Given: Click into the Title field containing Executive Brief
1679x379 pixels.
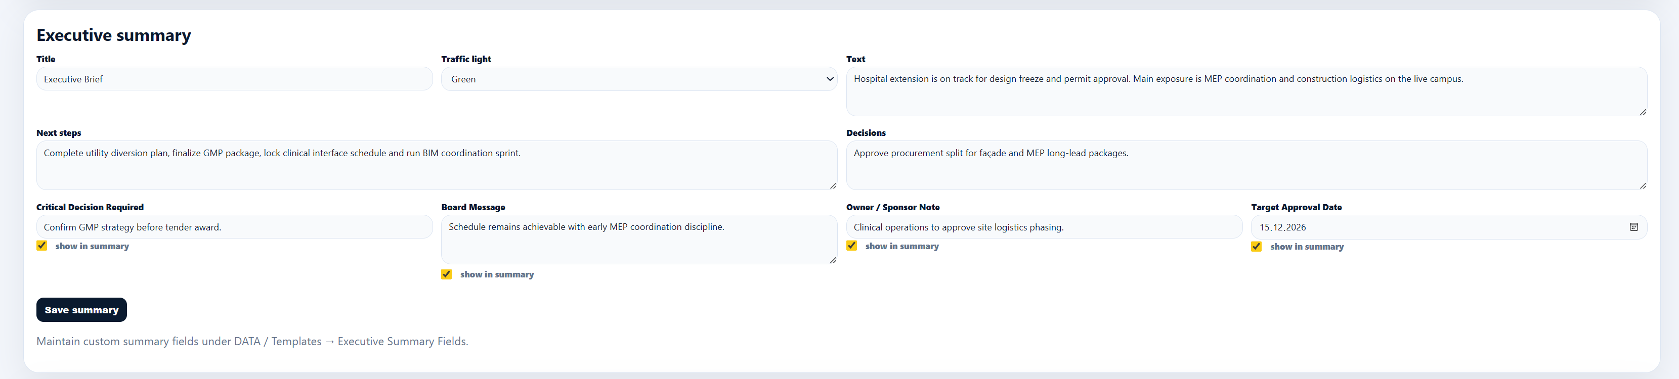Looking at the screenshot, I should coord(235,79).
